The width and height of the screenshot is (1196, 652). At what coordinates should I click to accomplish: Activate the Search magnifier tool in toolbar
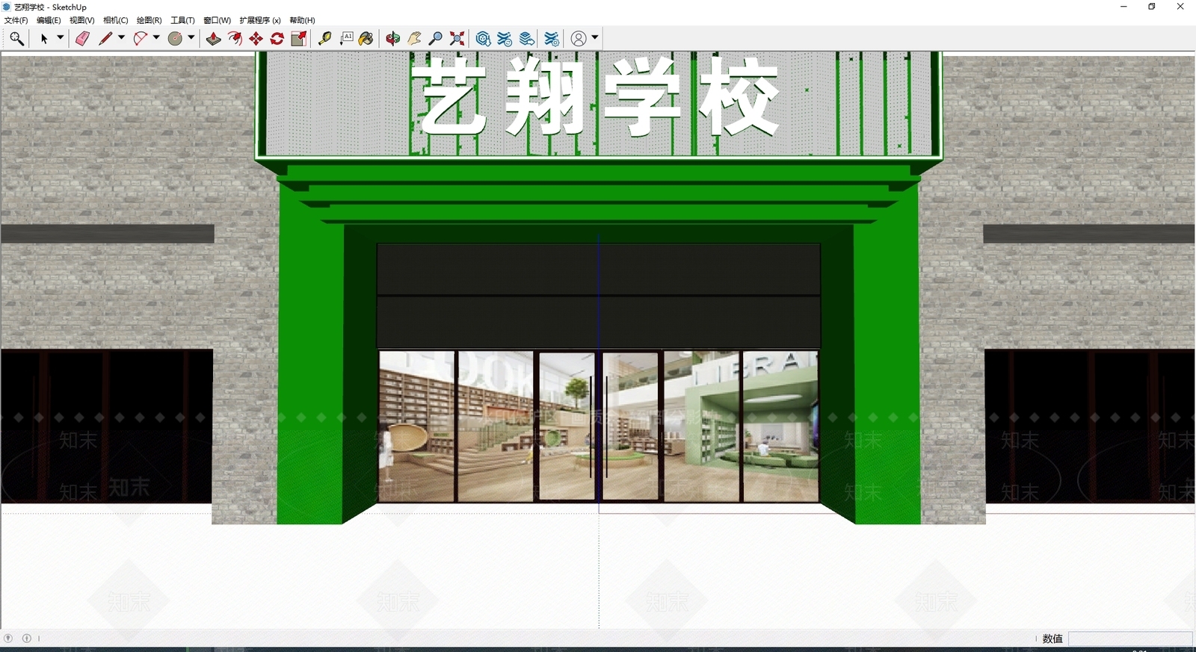click(x=16, y=39)
